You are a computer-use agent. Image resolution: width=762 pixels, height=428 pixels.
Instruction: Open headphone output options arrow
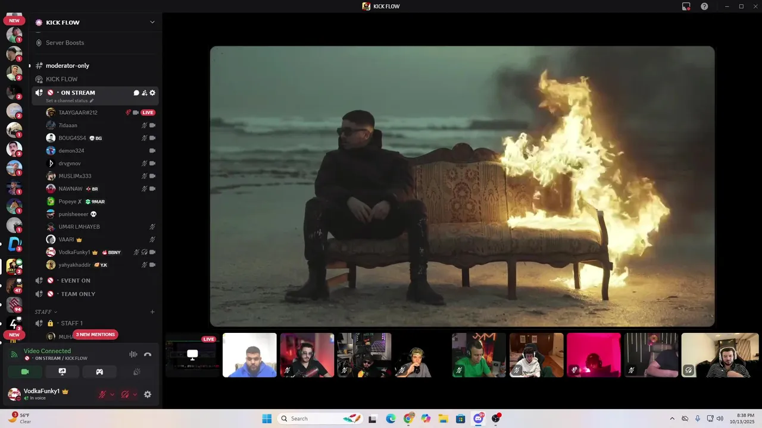tap(135, 394)
